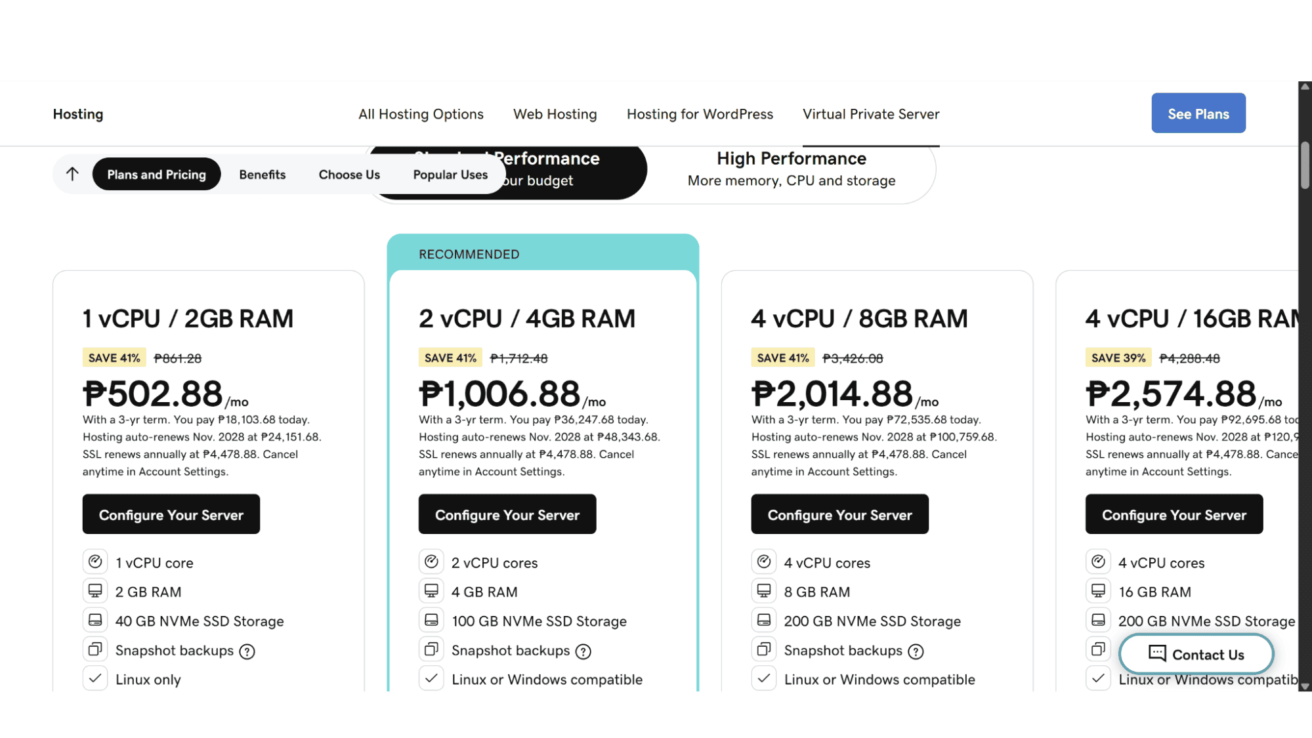Click the vCPU gauge icon under the 1 vCPU plan

click(95, 561)
